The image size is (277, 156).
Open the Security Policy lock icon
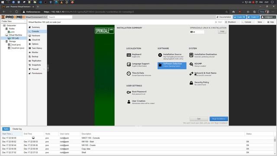(x=191, y=83)
